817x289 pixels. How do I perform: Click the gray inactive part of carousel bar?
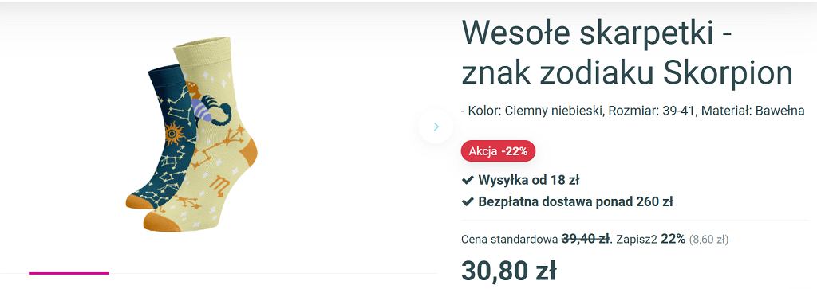pos(273,273)
